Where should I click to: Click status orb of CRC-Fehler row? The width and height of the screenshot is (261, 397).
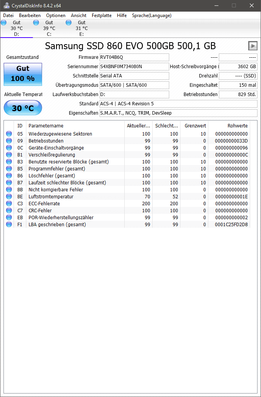9,210
